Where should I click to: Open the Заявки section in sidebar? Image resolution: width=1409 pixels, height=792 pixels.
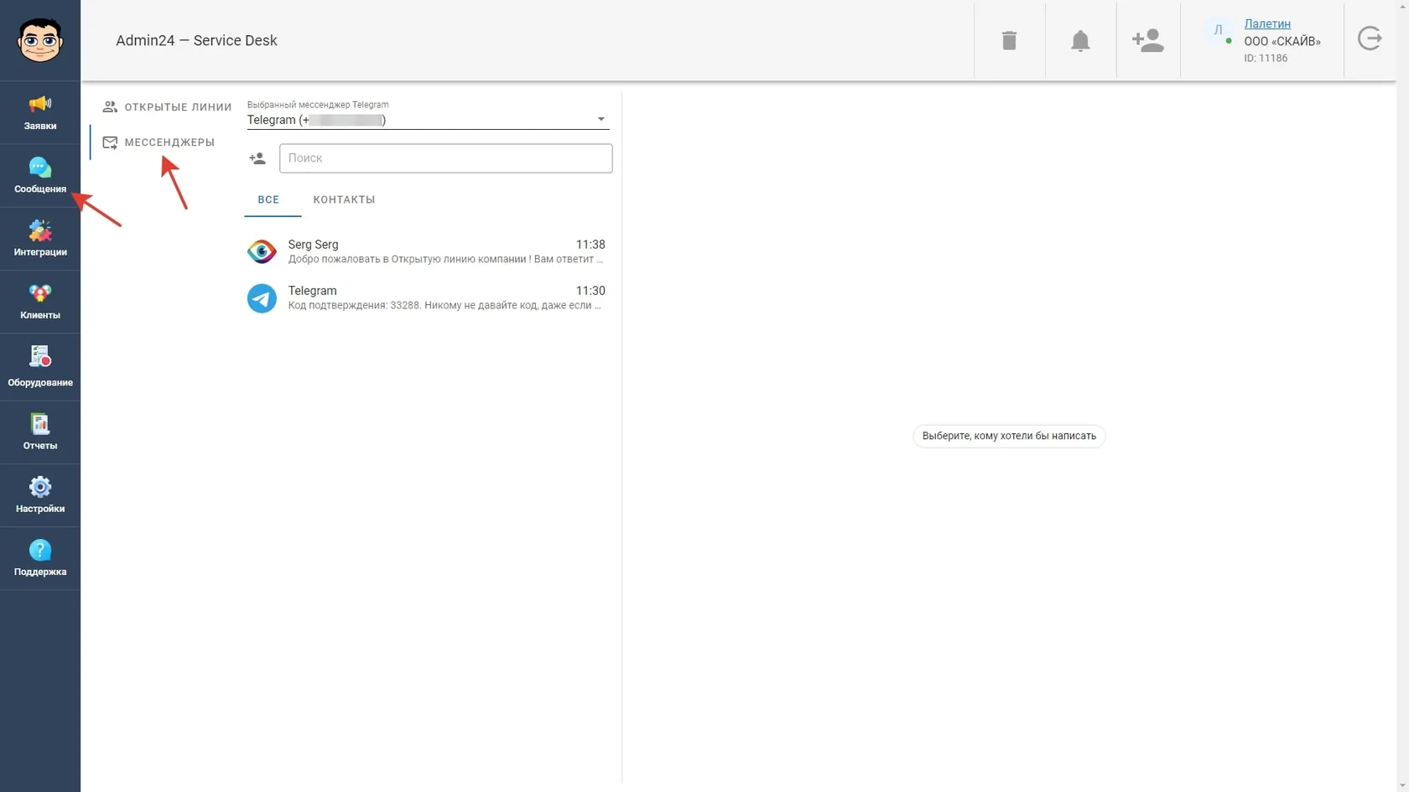pos(40,113)
